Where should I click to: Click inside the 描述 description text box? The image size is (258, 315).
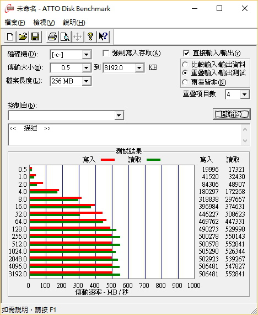point(124,135)
